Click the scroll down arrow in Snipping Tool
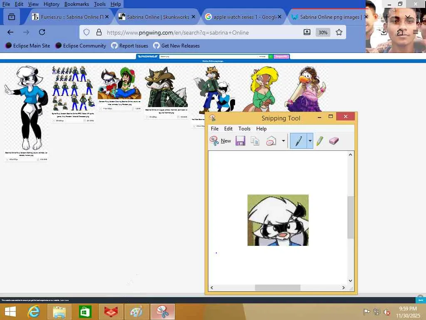 350,280
